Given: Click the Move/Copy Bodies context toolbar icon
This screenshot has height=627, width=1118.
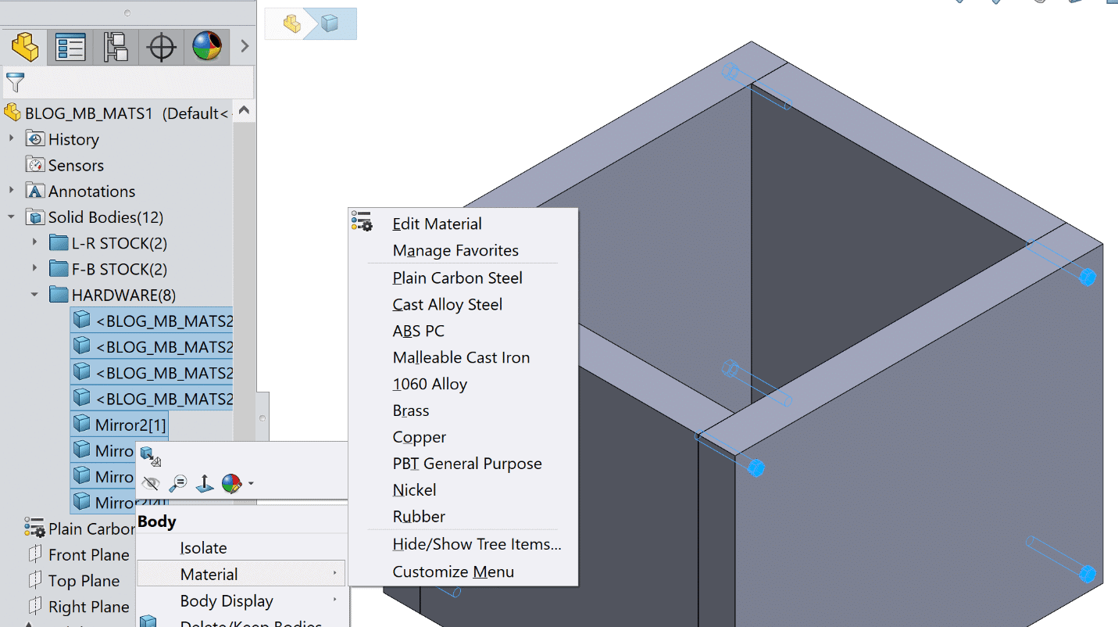Looking at the screenshot, I should point(151,457).
